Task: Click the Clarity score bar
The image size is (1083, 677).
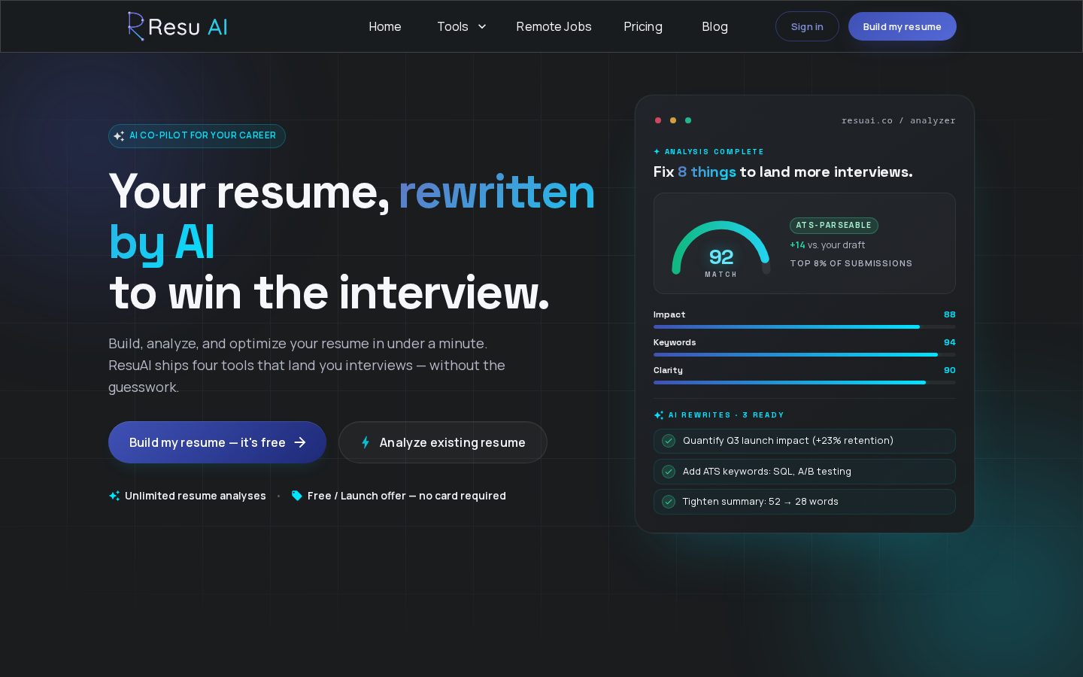Action: pos(805,382)
